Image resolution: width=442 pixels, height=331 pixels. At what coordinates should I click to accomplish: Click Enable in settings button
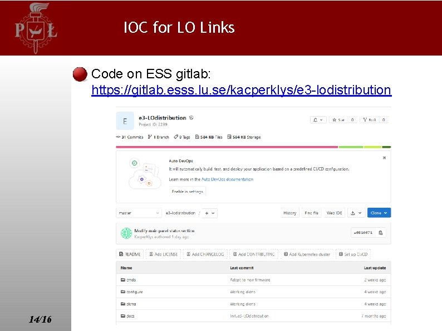tap(187, 191)
